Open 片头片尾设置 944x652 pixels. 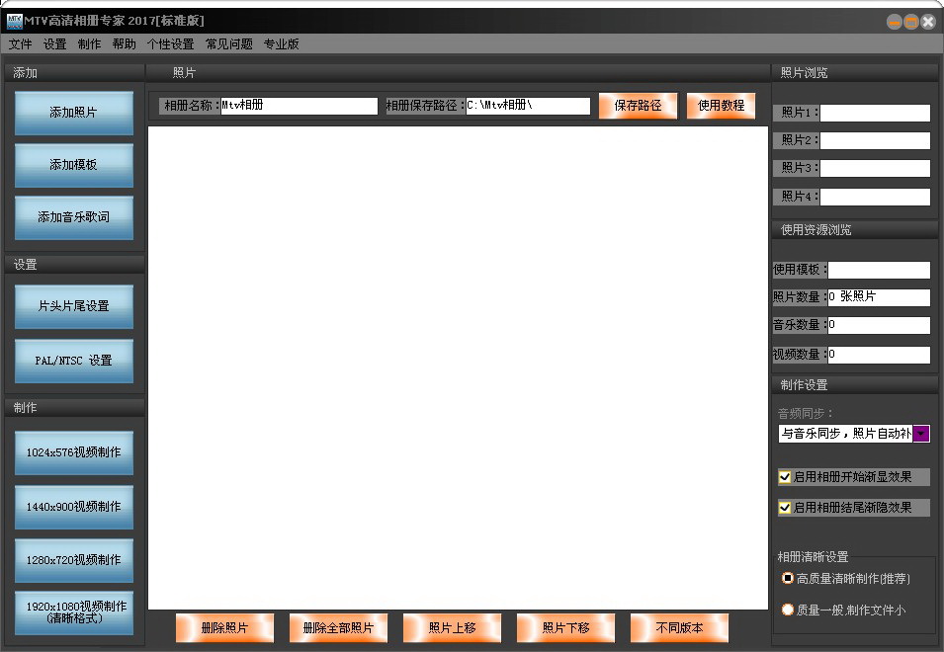point(73,307)
